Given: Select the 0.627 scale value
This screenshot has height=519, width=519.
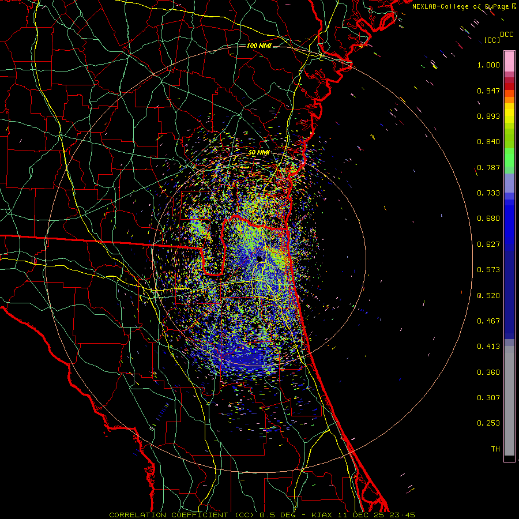Looking at the screenshot, I should click(x=488, y=245).
